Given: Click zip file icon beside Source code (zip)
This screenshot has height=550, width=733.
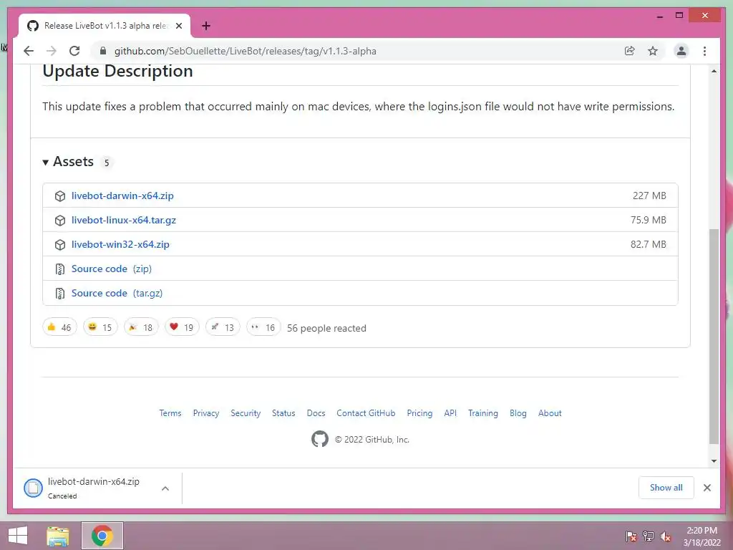Looking at the screenshot, I should (x=60, y=269).
